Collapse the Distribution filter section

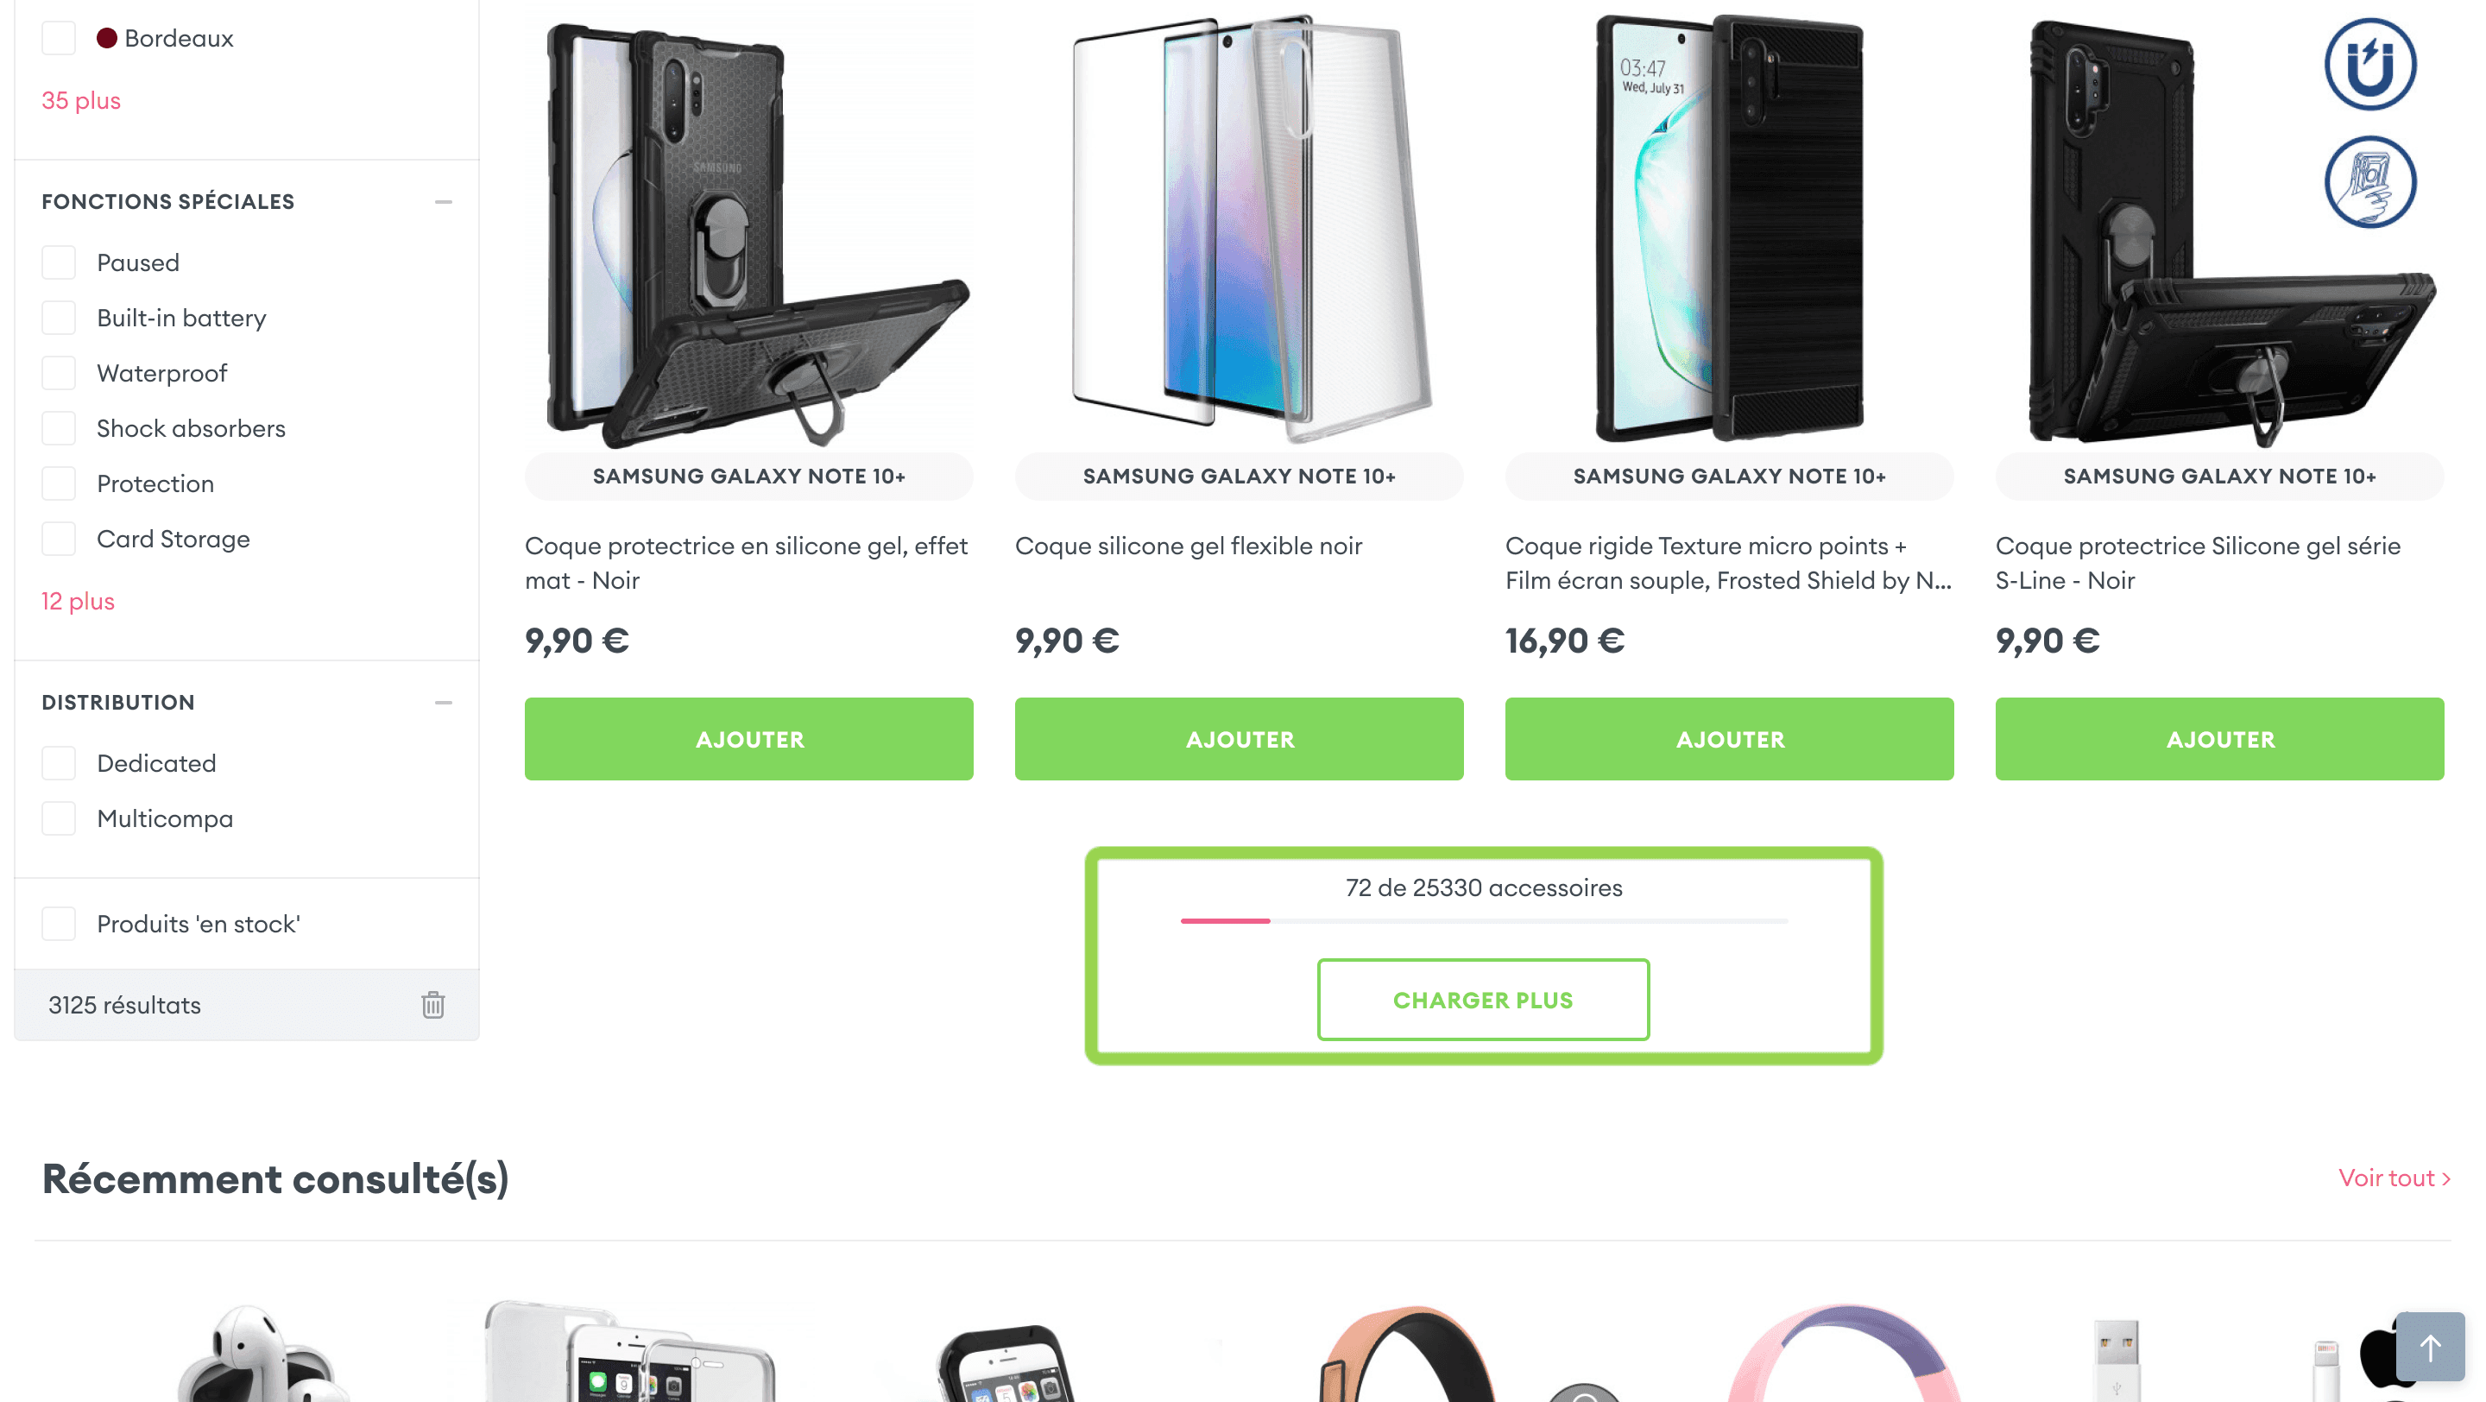tap(443, 703)
